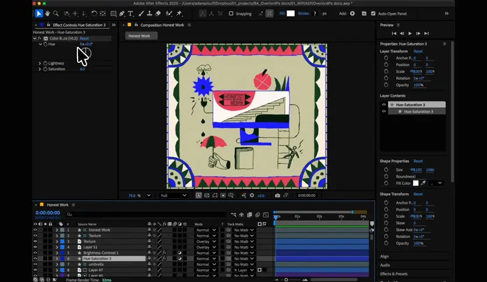
Task: Click the eyedropper next to Fill Color
Action: point(423,183)
